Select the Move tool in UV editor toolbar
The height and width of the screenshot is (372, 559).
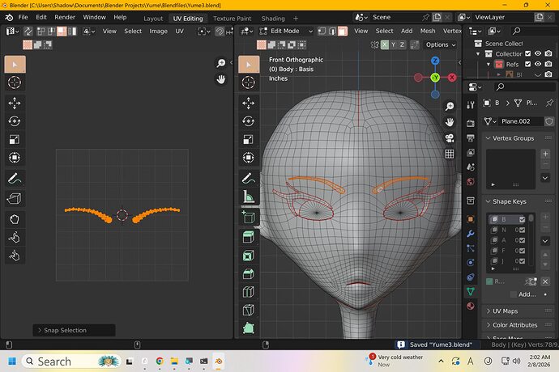(x=15, y=104)
